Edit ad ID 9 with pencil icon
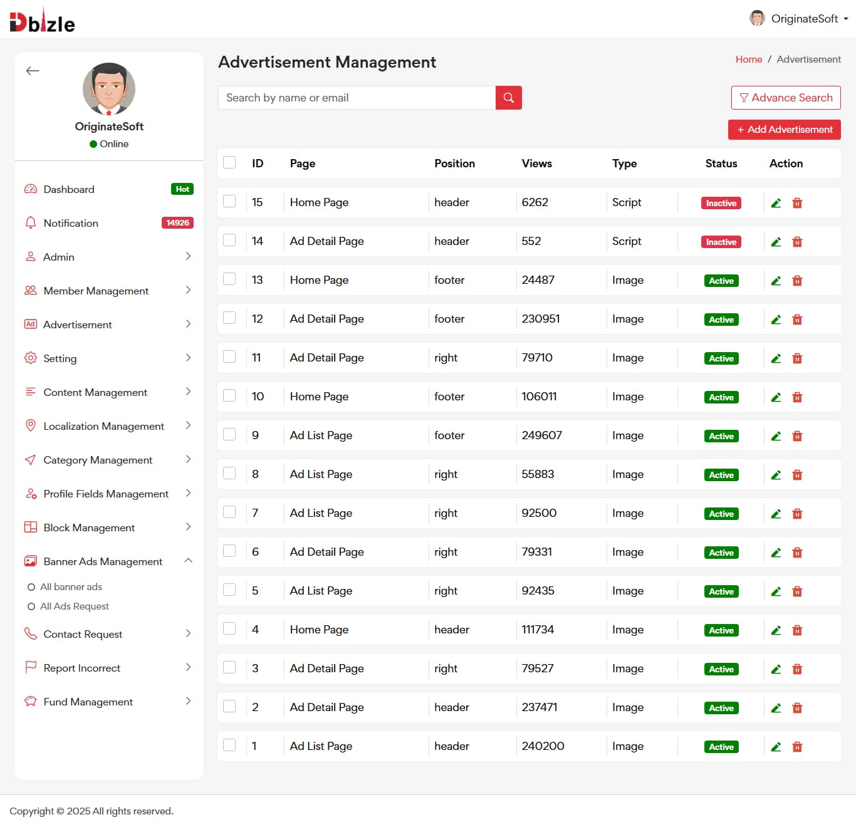 tap(776, 436)
